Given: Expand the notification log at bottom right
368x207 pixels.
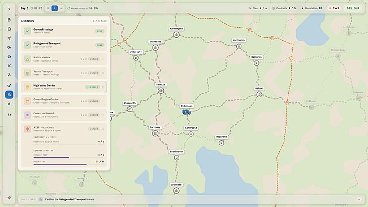Looking at the screenshot, I should [x=359, y=200].
